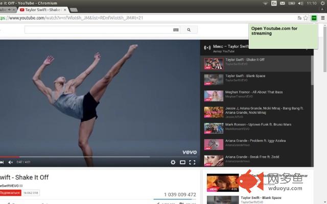Open the session power menu icon

click(x=322, y=3)
